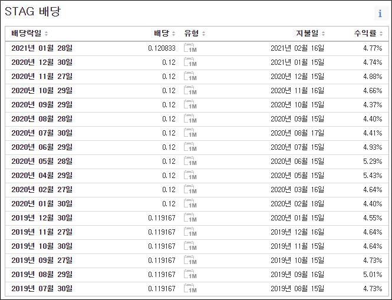Click payment date 2019년 08월 15일
Image resolution: width=392 pixels, height=300 pixels.
click(x=297, y=288)
